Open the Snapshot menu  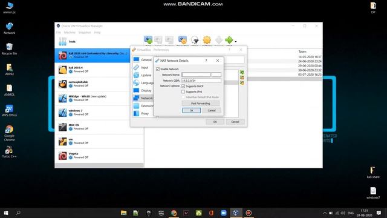[85, 32]
